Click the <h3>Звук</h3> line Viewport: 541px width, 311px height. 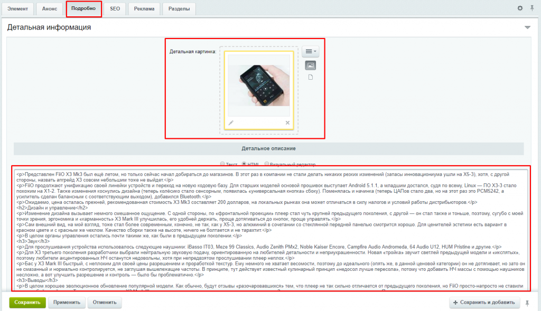pyautogui.click(x=33, y=241)
